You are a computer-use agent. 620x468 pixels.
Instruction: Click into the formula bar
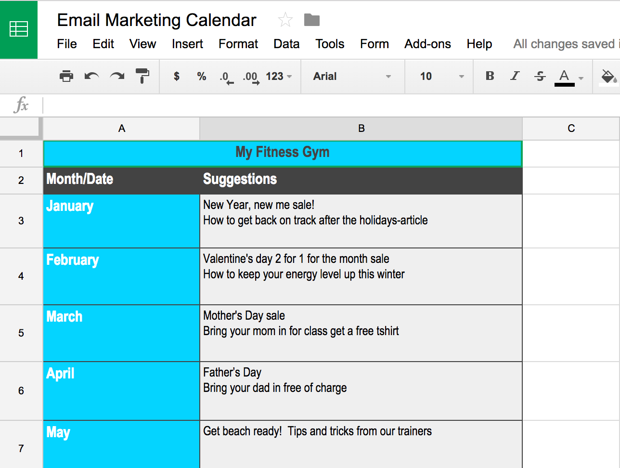point(331,105)
